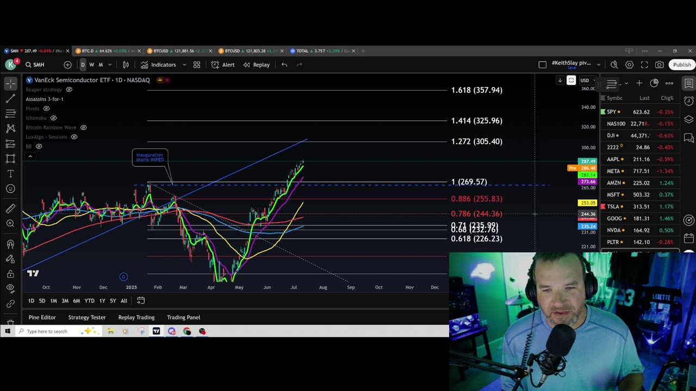Select the trend line drawing tool
Image resolution: width=696 pixels, height=391 pixels.
pos(10,99)
